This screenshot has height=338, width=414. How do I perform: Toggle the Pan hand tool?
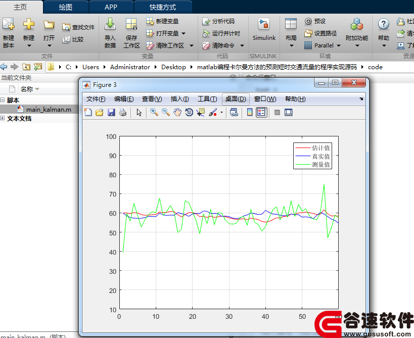(177, 112)
